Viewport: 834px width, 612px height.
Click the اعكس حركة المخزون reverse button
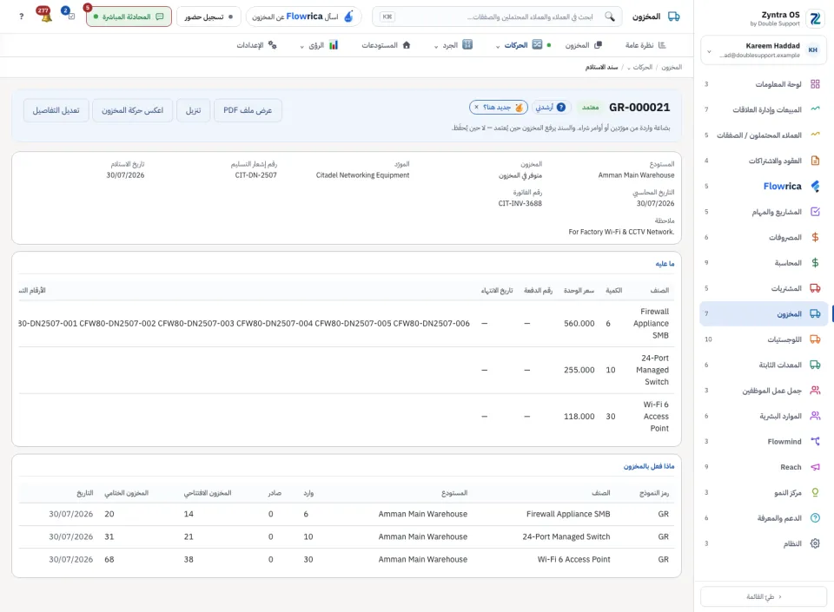(x=132, y=110)
